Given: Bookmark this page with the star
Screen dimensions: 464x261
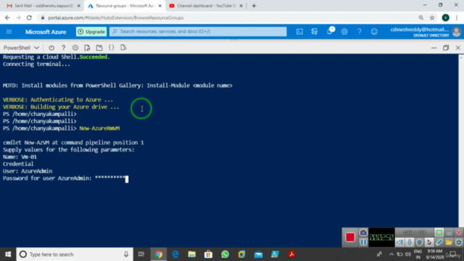Looking at the screenshot, I should (432, 17).
